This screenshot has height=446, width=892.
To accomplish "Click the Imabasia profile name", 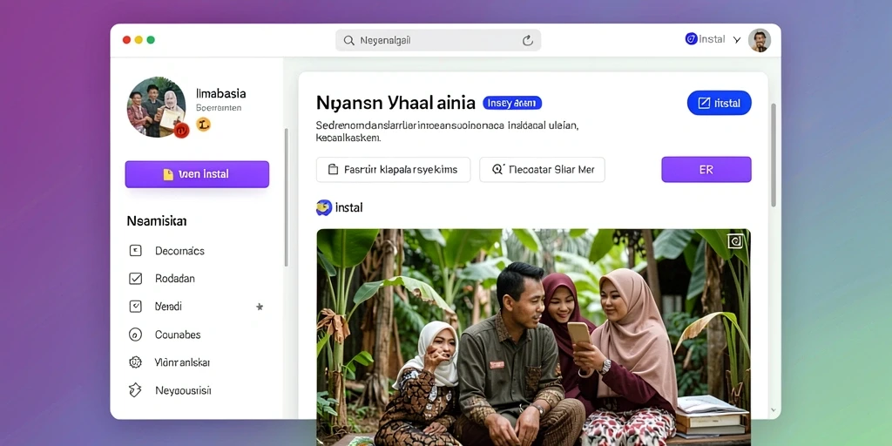I will pyautogui.click(x=220, y=93).
